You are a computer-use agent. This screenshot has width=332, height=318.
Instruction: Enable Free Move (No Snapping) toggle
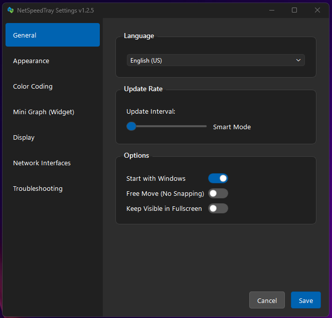pyautogui.click(x=218, y=193)
